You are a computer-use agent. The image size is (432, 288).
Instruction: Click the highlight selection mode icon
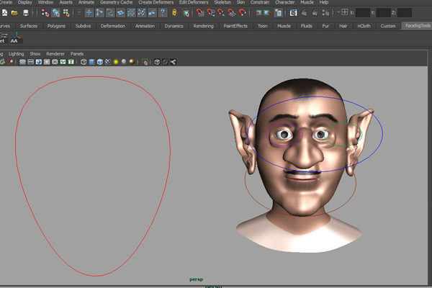pyautogui.click(x=186, y=13)
